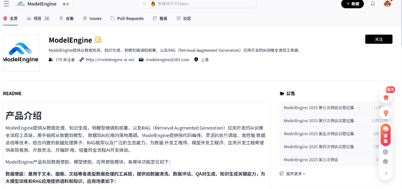Open the Issues tab

(x=92, y=19)
